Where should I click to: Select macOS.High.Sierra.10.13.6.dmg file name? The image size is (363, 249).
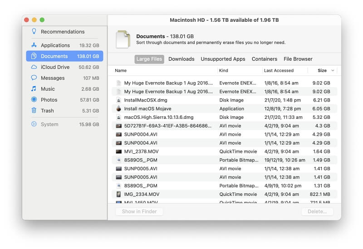[158, 117]
